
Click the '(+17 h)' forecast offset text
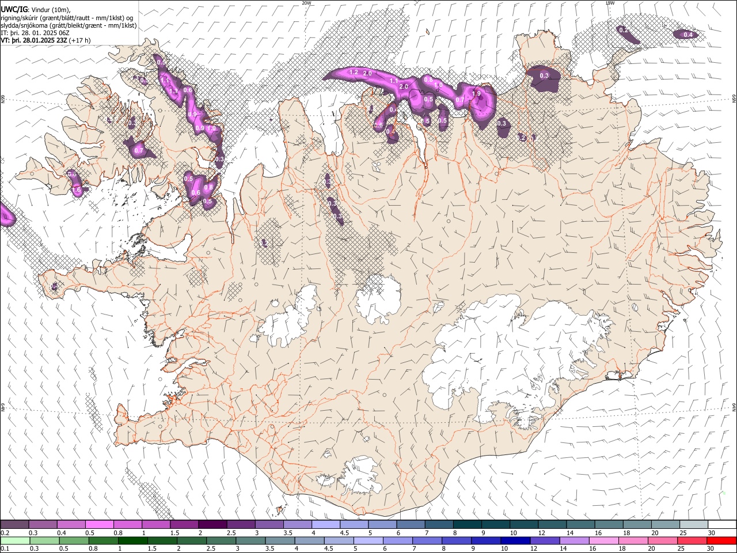tap(80, 41)
